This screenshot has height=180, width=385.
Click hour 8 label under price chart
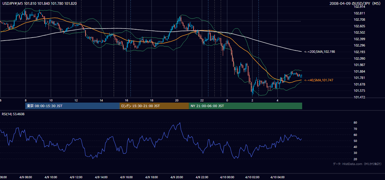click(x=26, y=100)
